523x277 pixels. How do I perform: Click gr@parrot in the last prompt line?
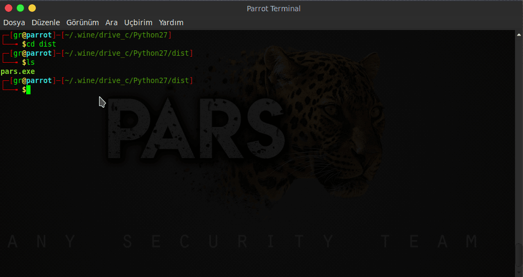pos(32,80)
